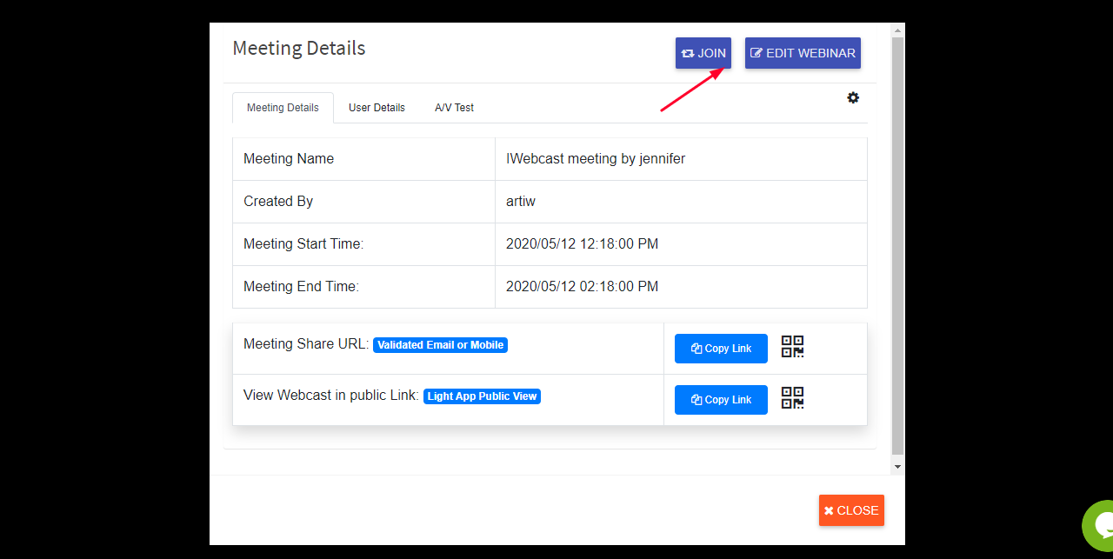Screen dimensions: 1113x559
Task: Click the 'Meeting Share URL:' label
Action: click(x=306, y=344)
